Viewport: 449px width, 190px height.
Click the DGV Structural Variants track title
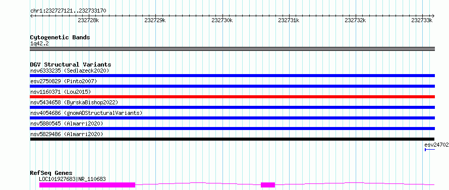point(71,65)
